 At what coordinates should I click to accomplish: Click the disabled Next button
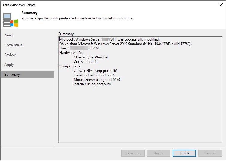coord(159,153)
